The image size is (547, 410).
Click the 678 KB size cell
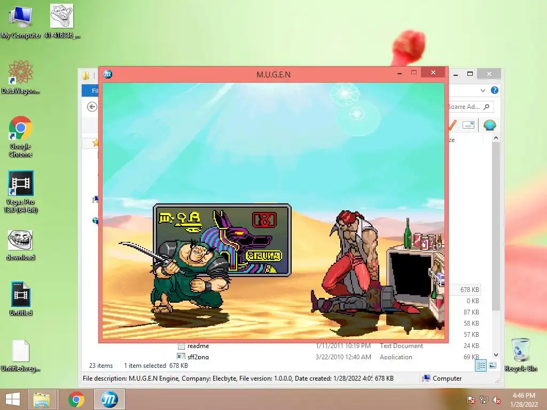point(470,290)
